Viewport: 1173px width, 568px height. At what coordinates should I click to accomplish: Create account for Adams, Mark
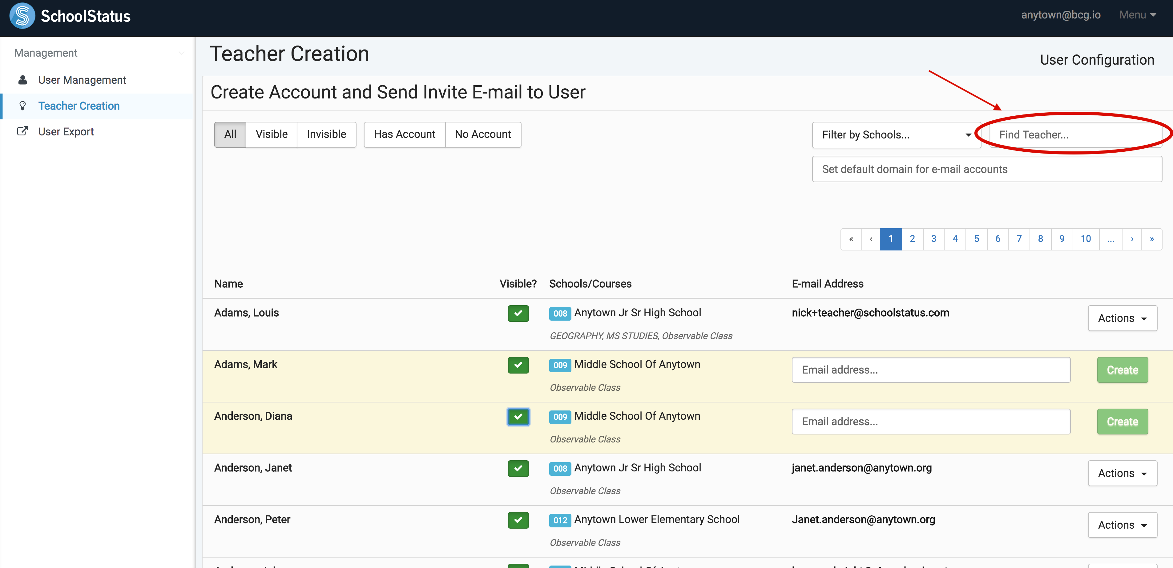click(x=1123, y=370)
